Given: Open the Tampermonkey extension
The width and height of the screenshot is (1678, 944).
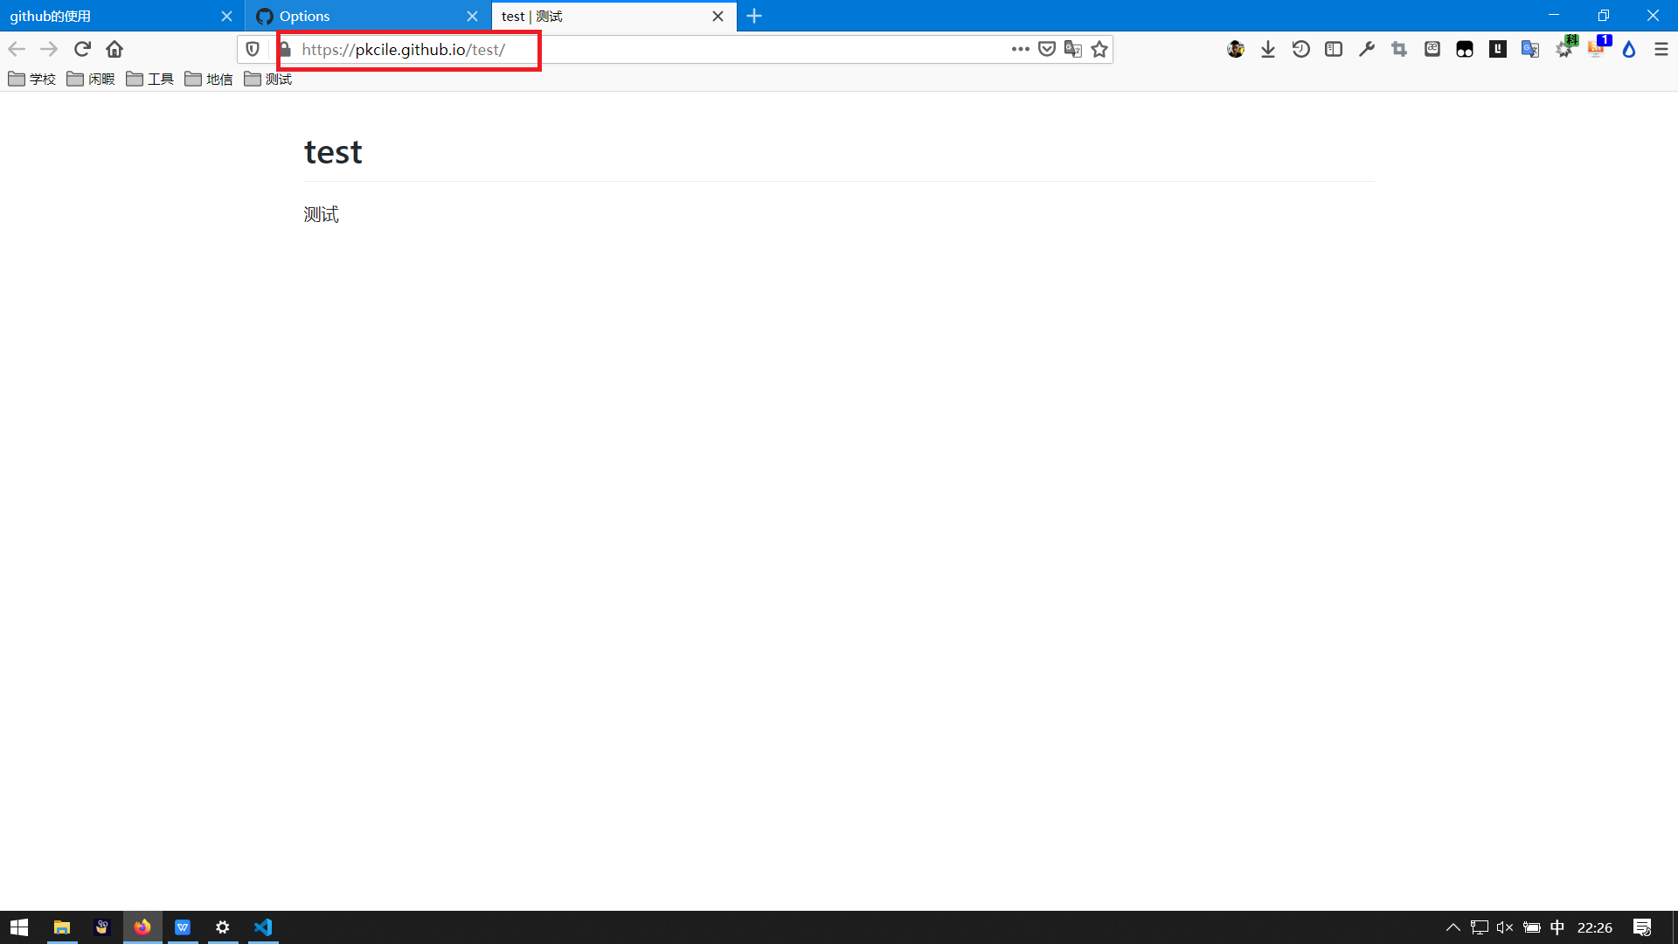Looking at the screenshot, I should click(1465, 49).
